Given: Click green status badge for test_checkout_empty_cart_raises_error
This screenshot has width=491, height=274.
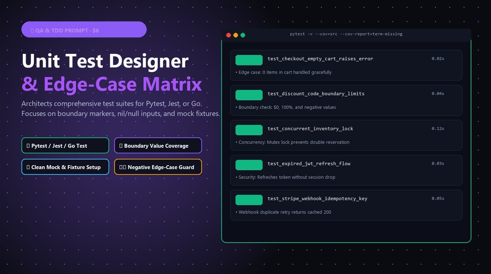Looking at the screenshot, I should [249, 60].
